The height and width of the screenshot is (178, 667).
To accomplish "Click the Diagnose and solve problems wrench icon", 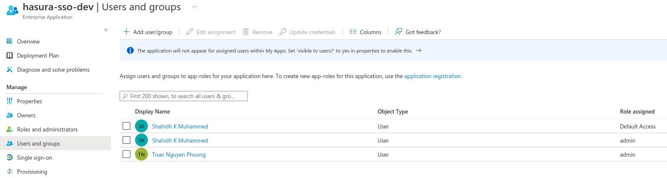I will (9, 70).
